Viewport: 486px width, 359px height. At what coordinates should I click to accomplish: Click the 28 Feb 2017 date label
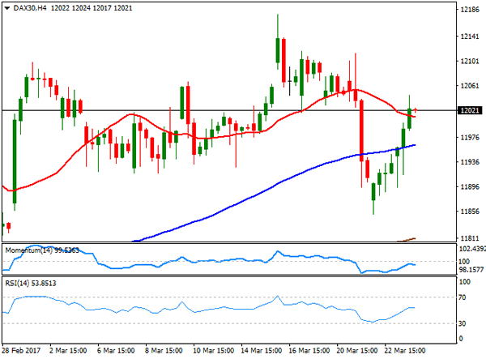click(x=21, y=351)
